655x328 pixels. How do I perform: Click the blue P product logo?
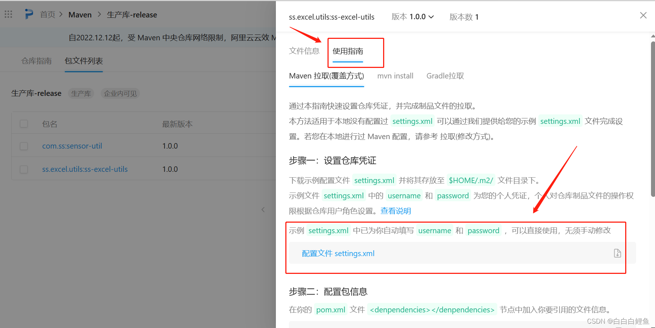pyautogui.click(x=29, y=14)
